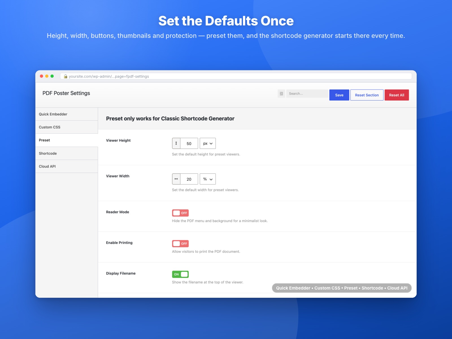This screenshot has width=452, height=339.
Task: Click 'Show the filename at the top' description
Action: coord(208,282)
